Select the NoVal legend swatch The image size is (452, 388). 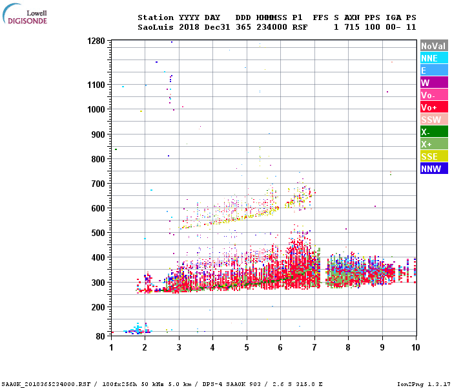tap(434, 46)
